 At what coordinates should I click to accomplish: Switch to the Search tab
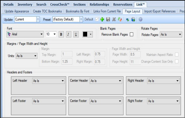(41, 4)
